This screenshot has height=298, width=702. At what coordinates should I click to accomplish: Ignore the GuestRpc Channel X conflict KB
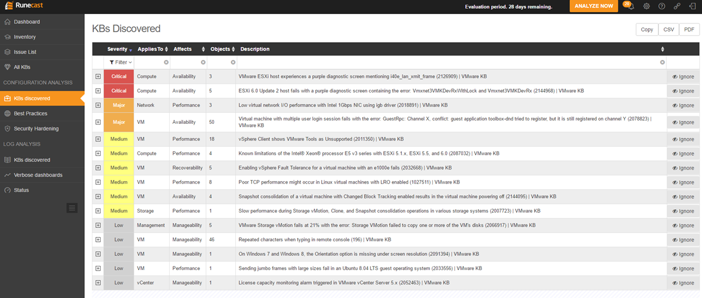pyautogui.click(x=683, y=123)
